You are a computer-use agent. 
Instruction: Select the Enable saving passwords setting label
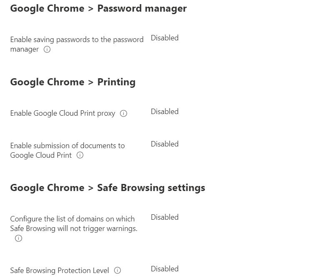[x=77, y=44]
